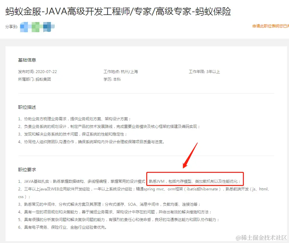Select the 基础信息 section heading
289x243 pixels.
26,60
